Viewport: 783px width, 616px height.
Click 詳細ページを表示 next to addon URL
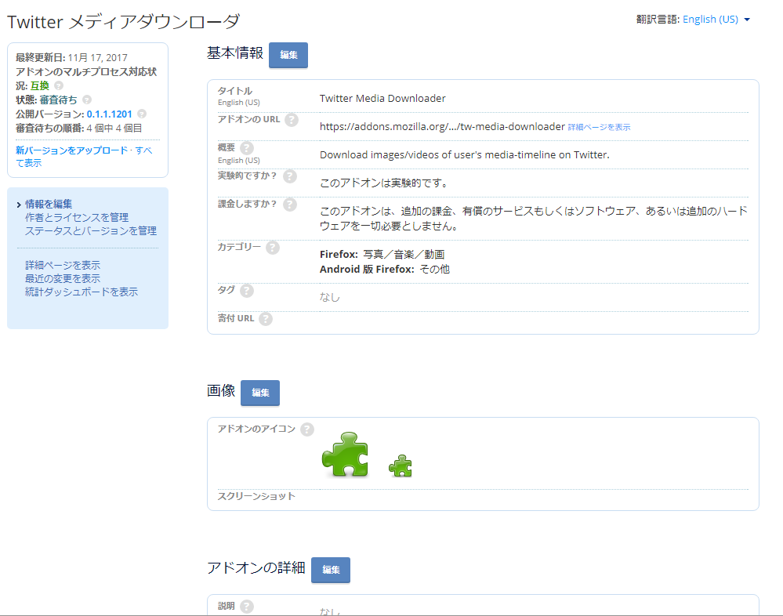point(600,127)
